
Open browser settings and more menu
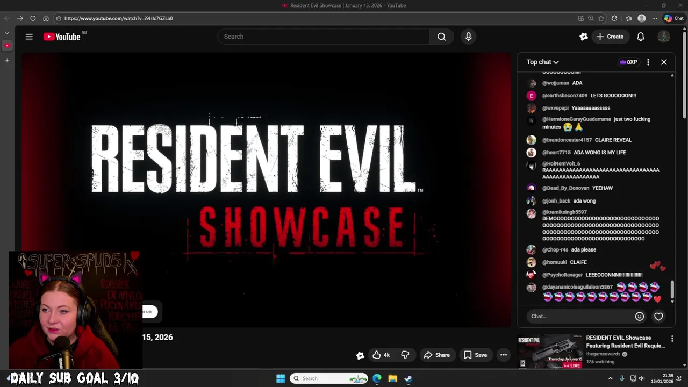[x=654, y=18]
